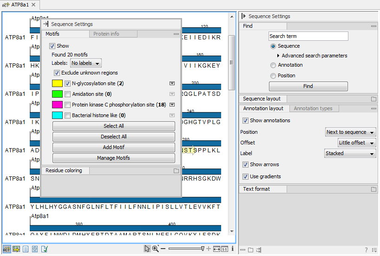
Task: Expand all side panel groups icon
Action: click(x=250, y=250)
